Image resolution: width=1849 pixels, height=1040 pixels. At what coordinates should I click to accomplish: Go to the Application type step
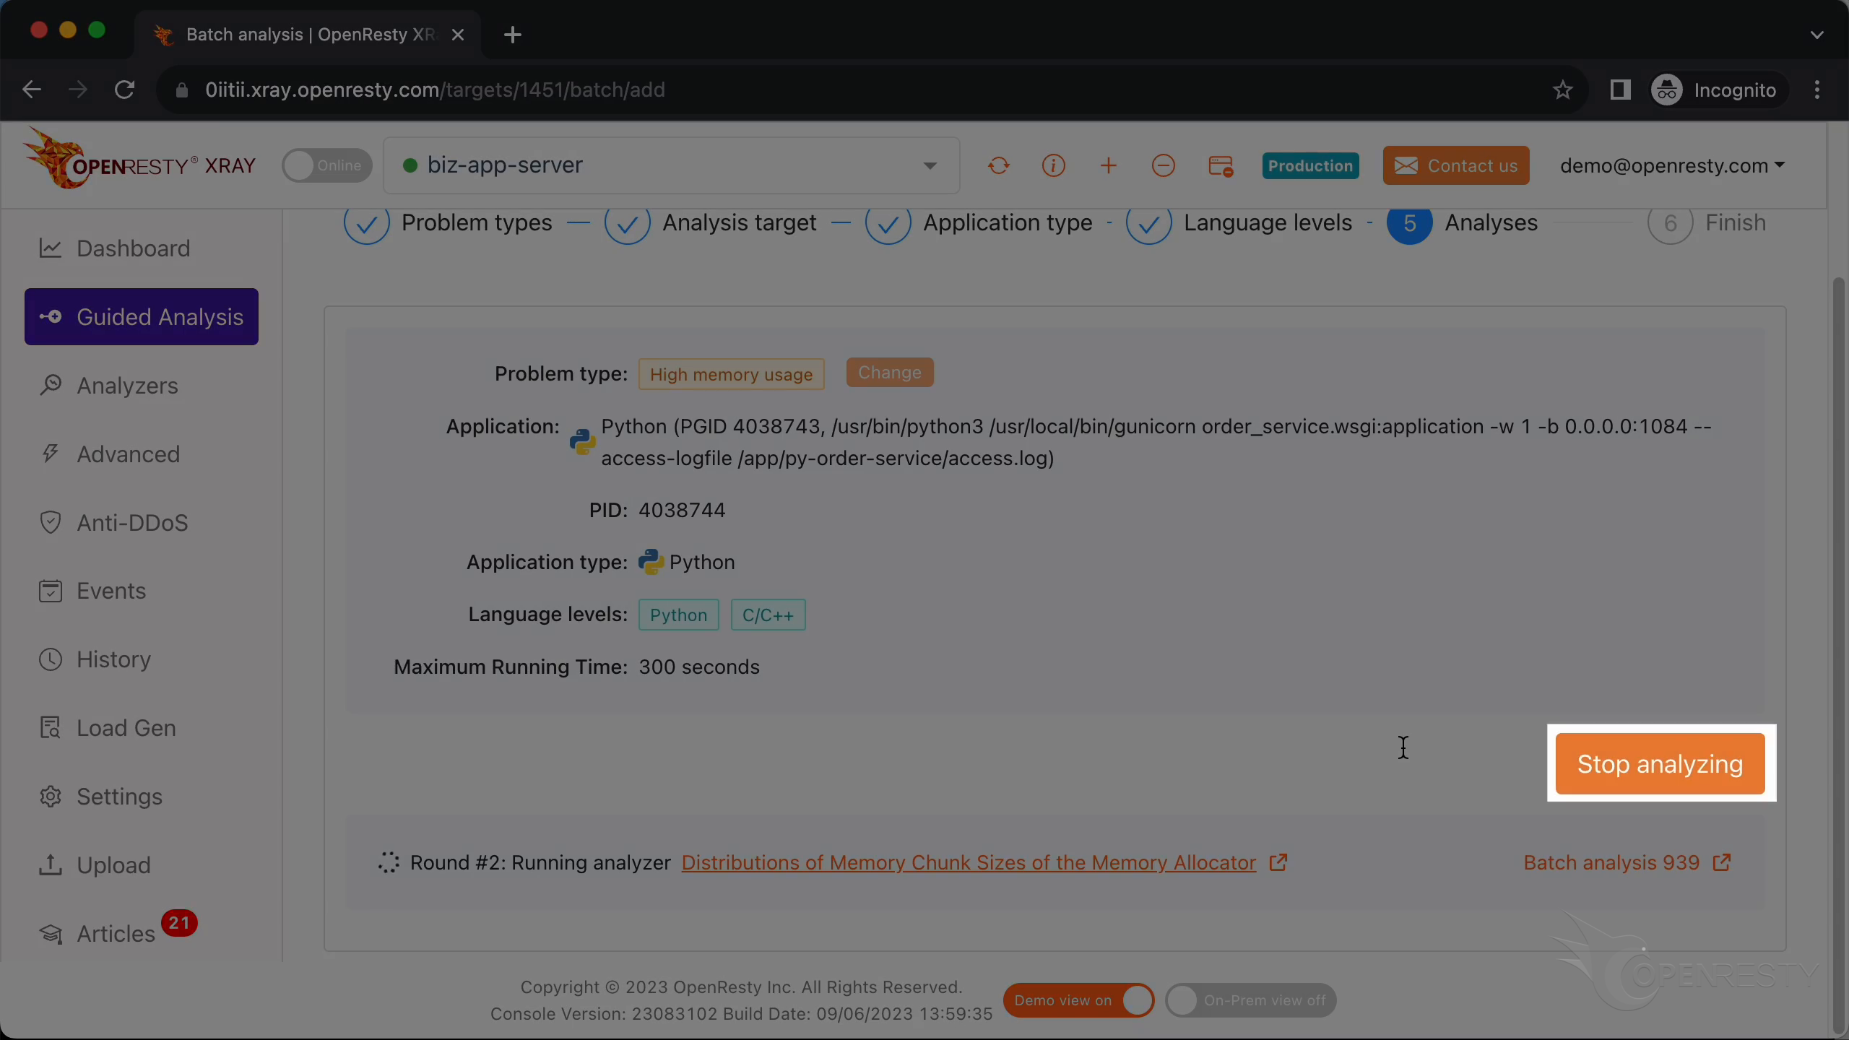[x=979, y=222]
